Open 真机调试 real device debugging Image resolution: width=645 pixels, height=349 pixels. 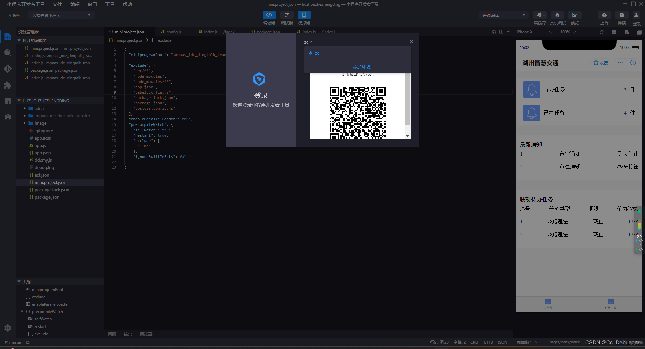pyautogui.click(x=557, y=15)
